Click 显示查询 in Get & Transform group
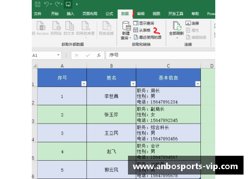248x179 pixels. tap(144, 23)
